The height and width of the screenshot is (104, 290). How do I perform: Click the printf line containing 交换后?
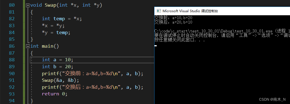click(93, 87)
